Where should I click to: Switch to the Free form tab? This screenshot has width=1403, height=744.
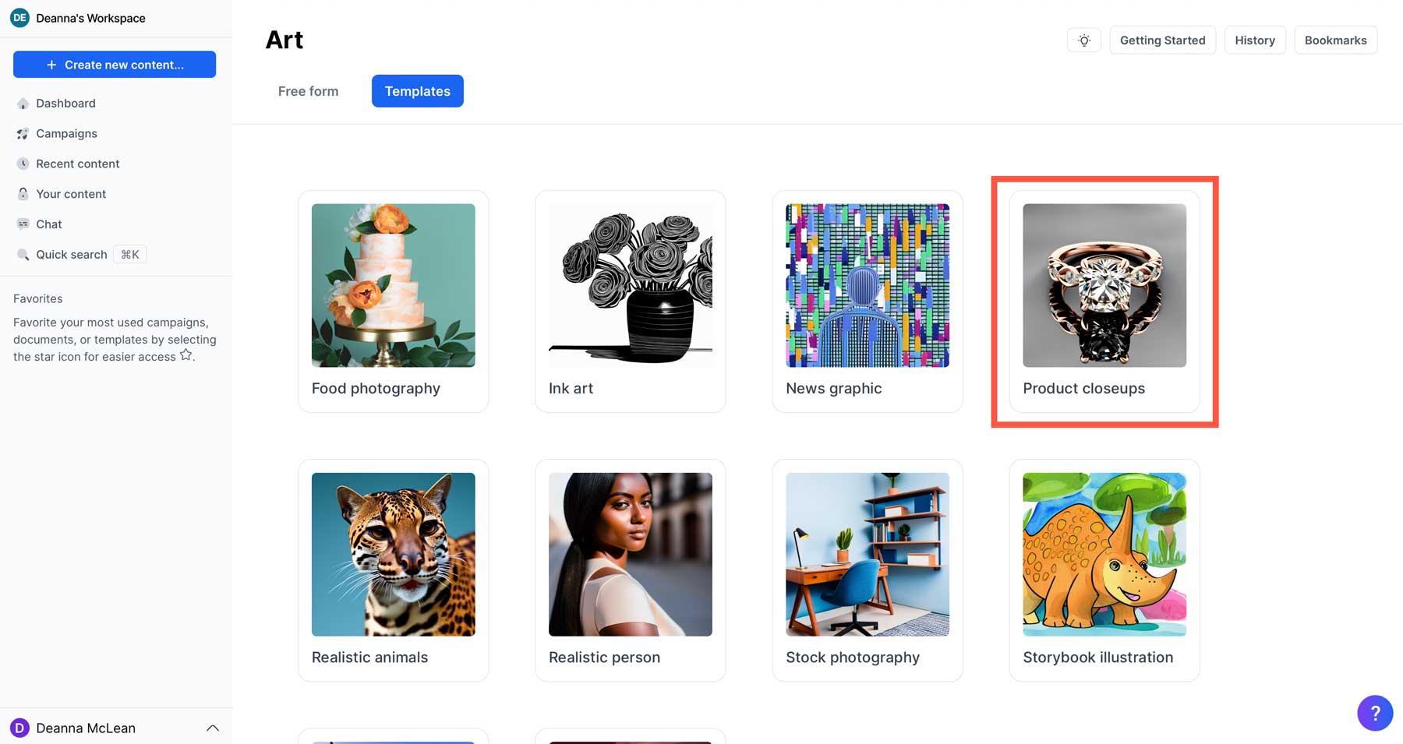308,91
